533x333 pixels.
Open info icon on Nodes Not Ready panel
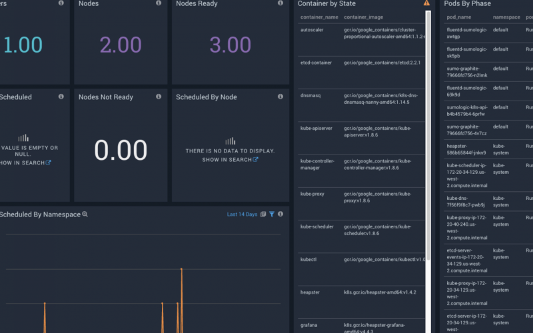pyautogui.click(x=159, y=97)
